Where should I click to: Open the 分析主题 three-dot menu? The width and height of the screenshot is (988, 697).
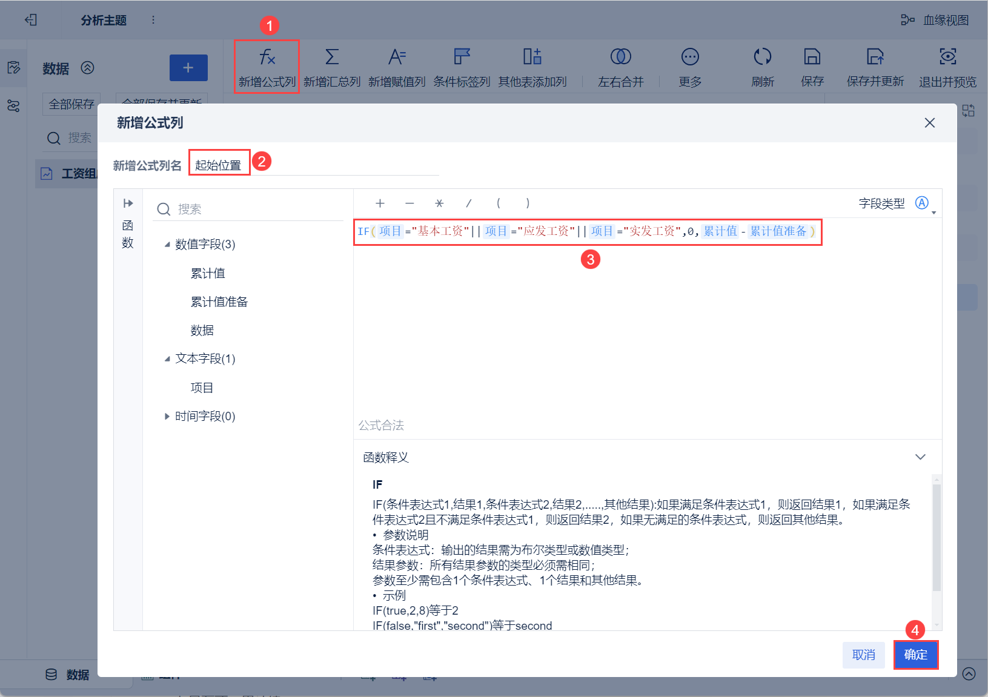pos(153,20)
